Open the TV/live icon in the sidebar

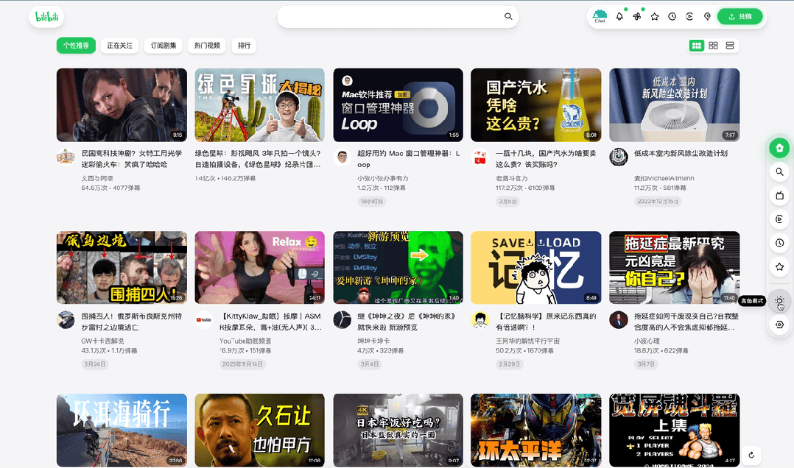[779, 195]
